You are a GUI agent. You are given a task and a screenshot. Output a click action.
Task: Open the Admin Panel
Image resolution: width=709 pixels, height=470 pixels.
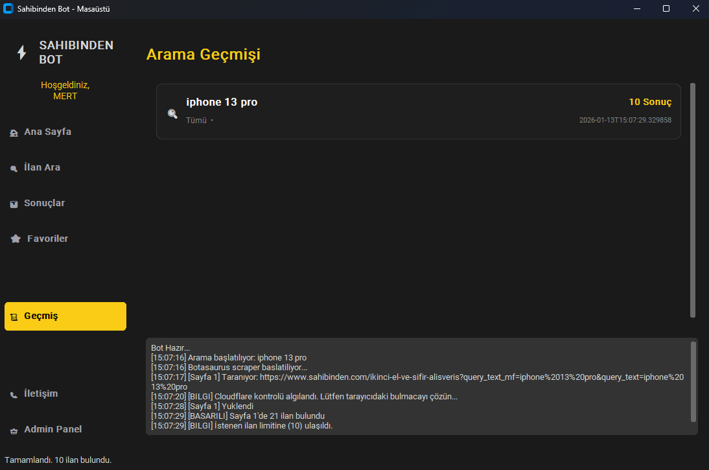pyautogui.click(x=65, y=429)
